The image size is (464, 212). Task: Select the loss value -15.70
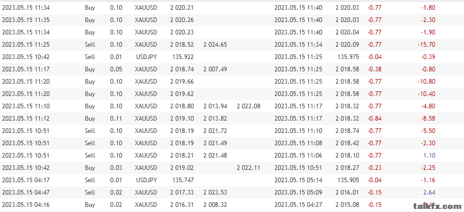(x=426, y=45)
